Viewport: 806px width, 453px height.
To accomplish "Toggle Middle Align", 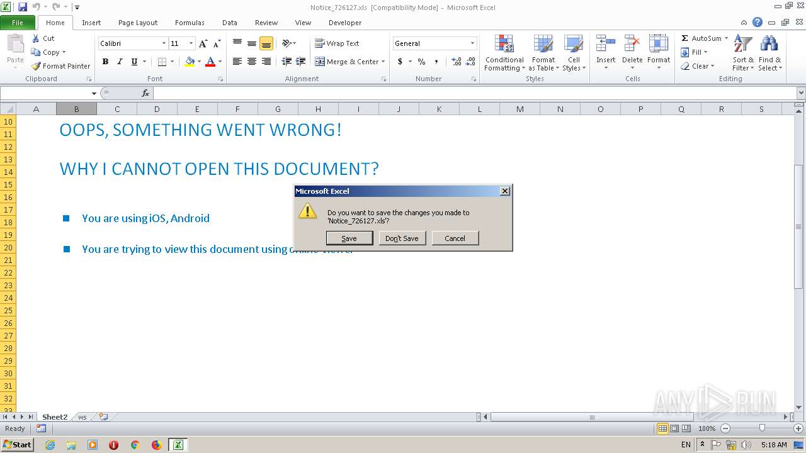I will point(252,43).
